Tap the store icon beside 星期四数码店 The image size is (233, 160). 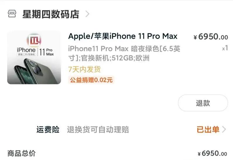pyautogui.click(x=12, y=14)
